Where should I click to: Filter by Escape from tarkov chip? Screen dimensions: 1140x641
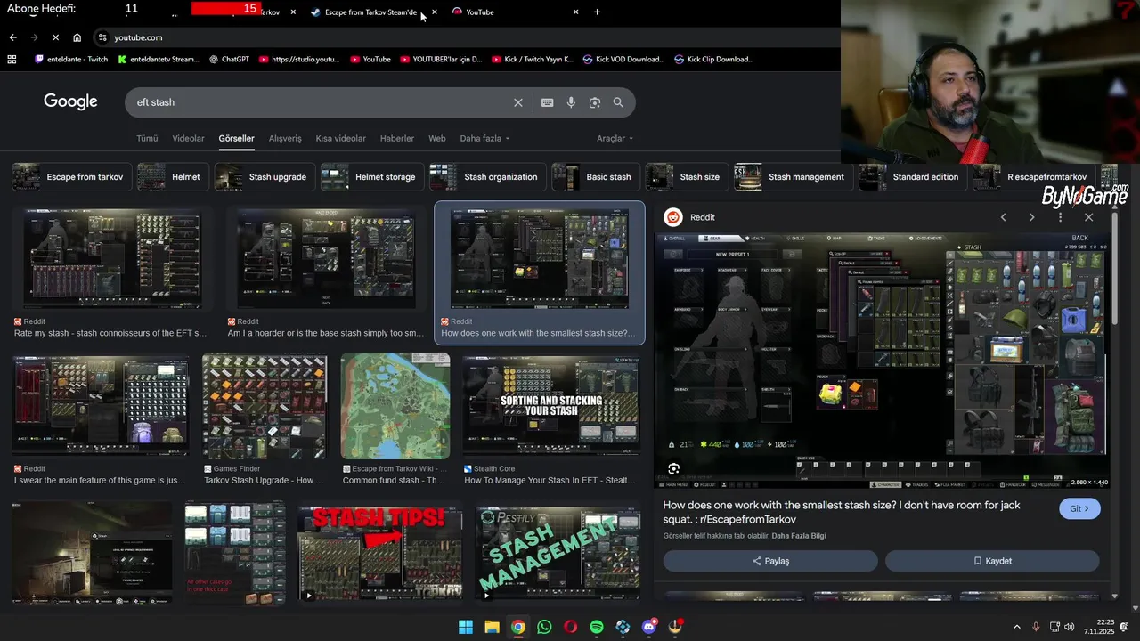(x=71, y=177)
